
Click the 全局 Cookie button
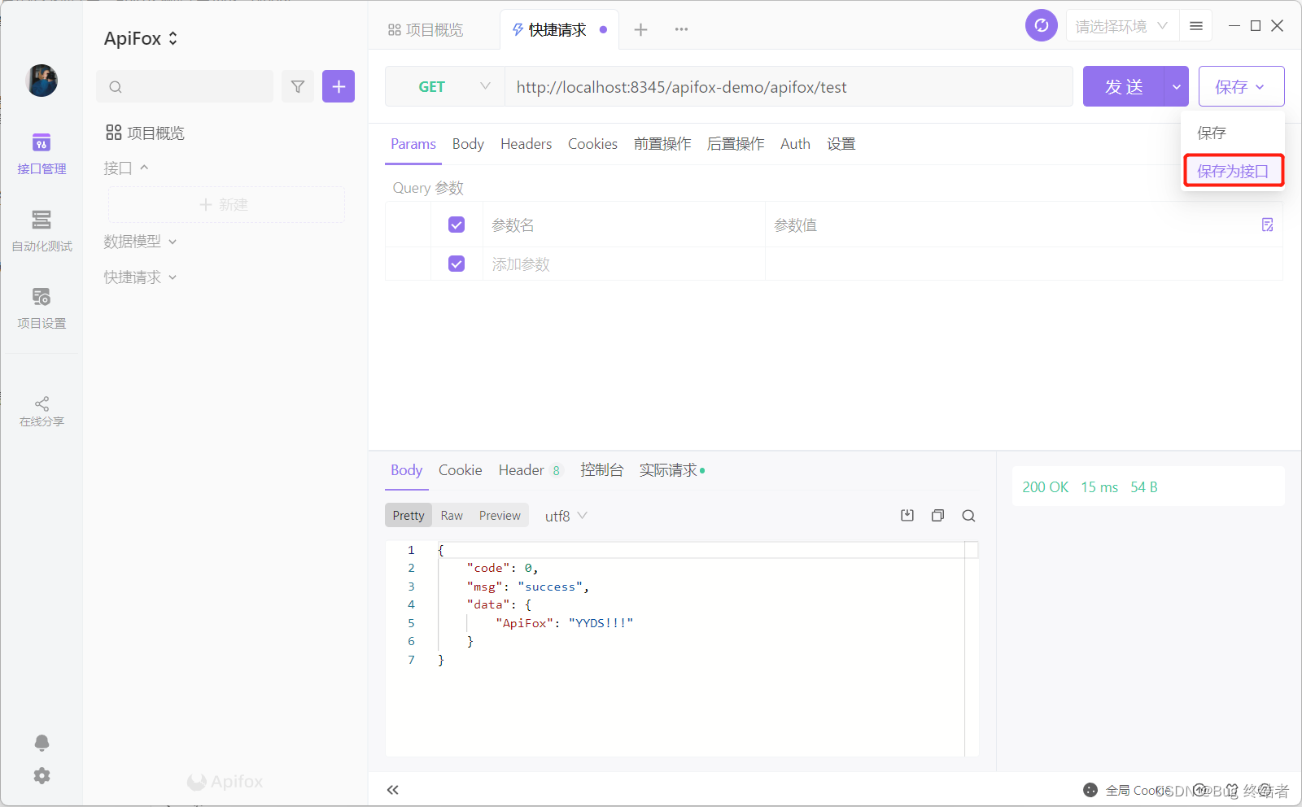(1128, 790)
